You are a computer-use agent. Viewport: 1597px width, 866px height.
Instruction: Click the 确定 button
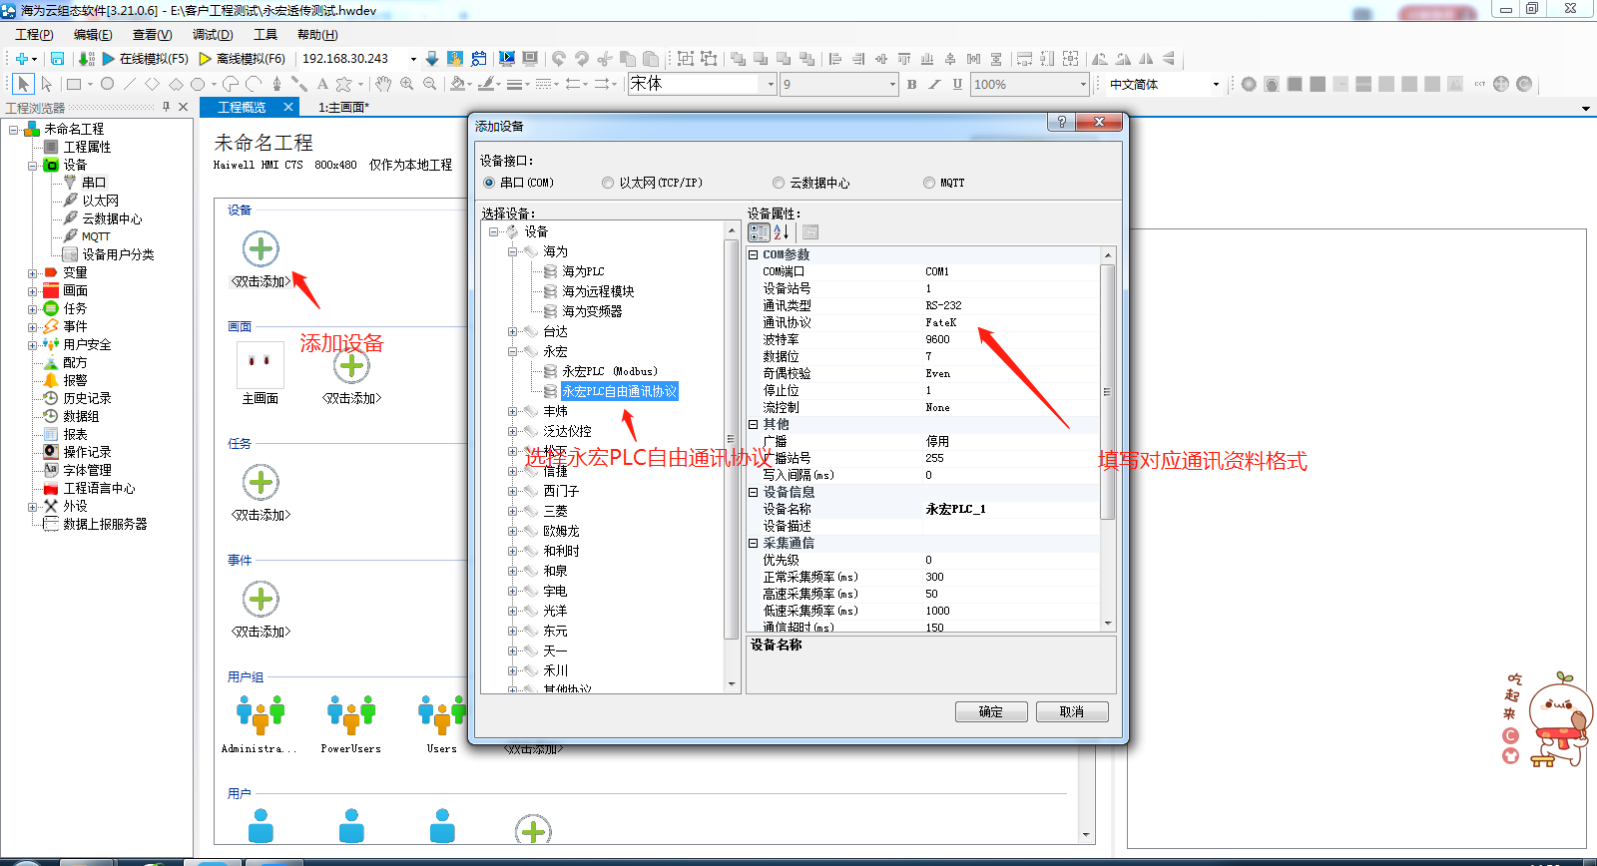[x=991, y=711]
